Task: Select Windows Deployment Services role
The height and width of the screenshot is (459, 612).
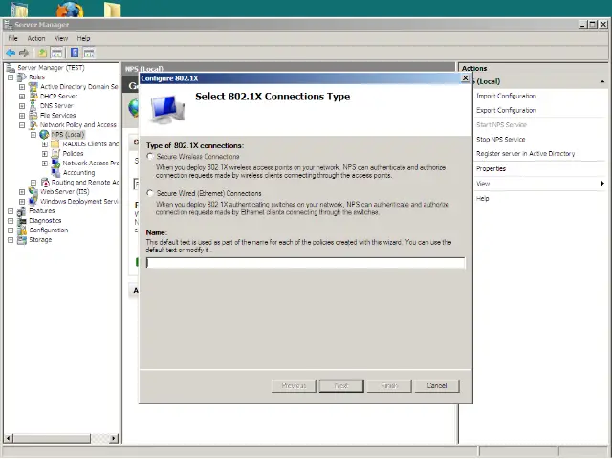Action: click(x=78, y=202)
